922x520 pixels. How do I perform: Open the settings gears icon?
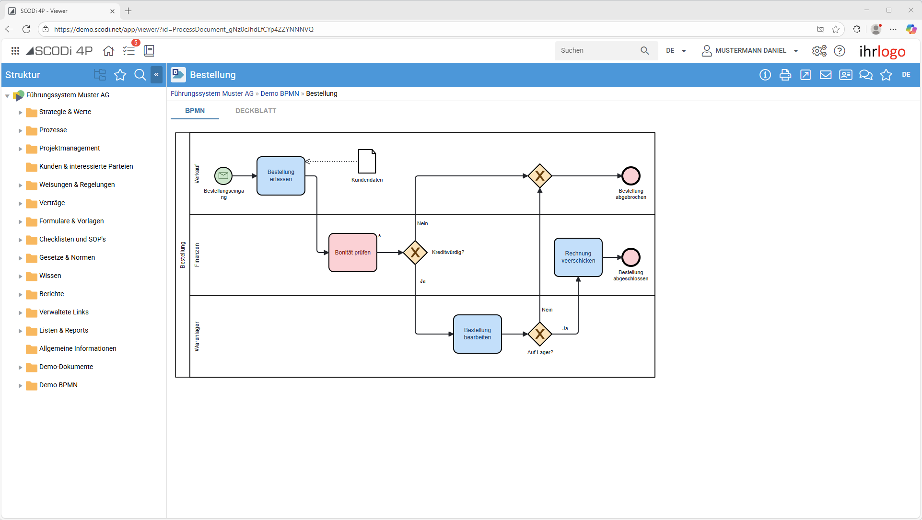[x=819, y=51]
